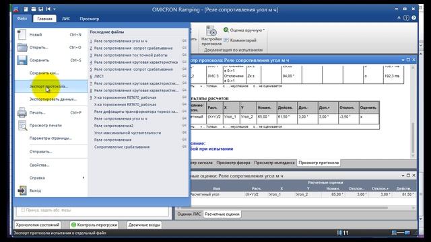Click the Бой при испытании blue text
431x242 pixels.
click(211, 149)
